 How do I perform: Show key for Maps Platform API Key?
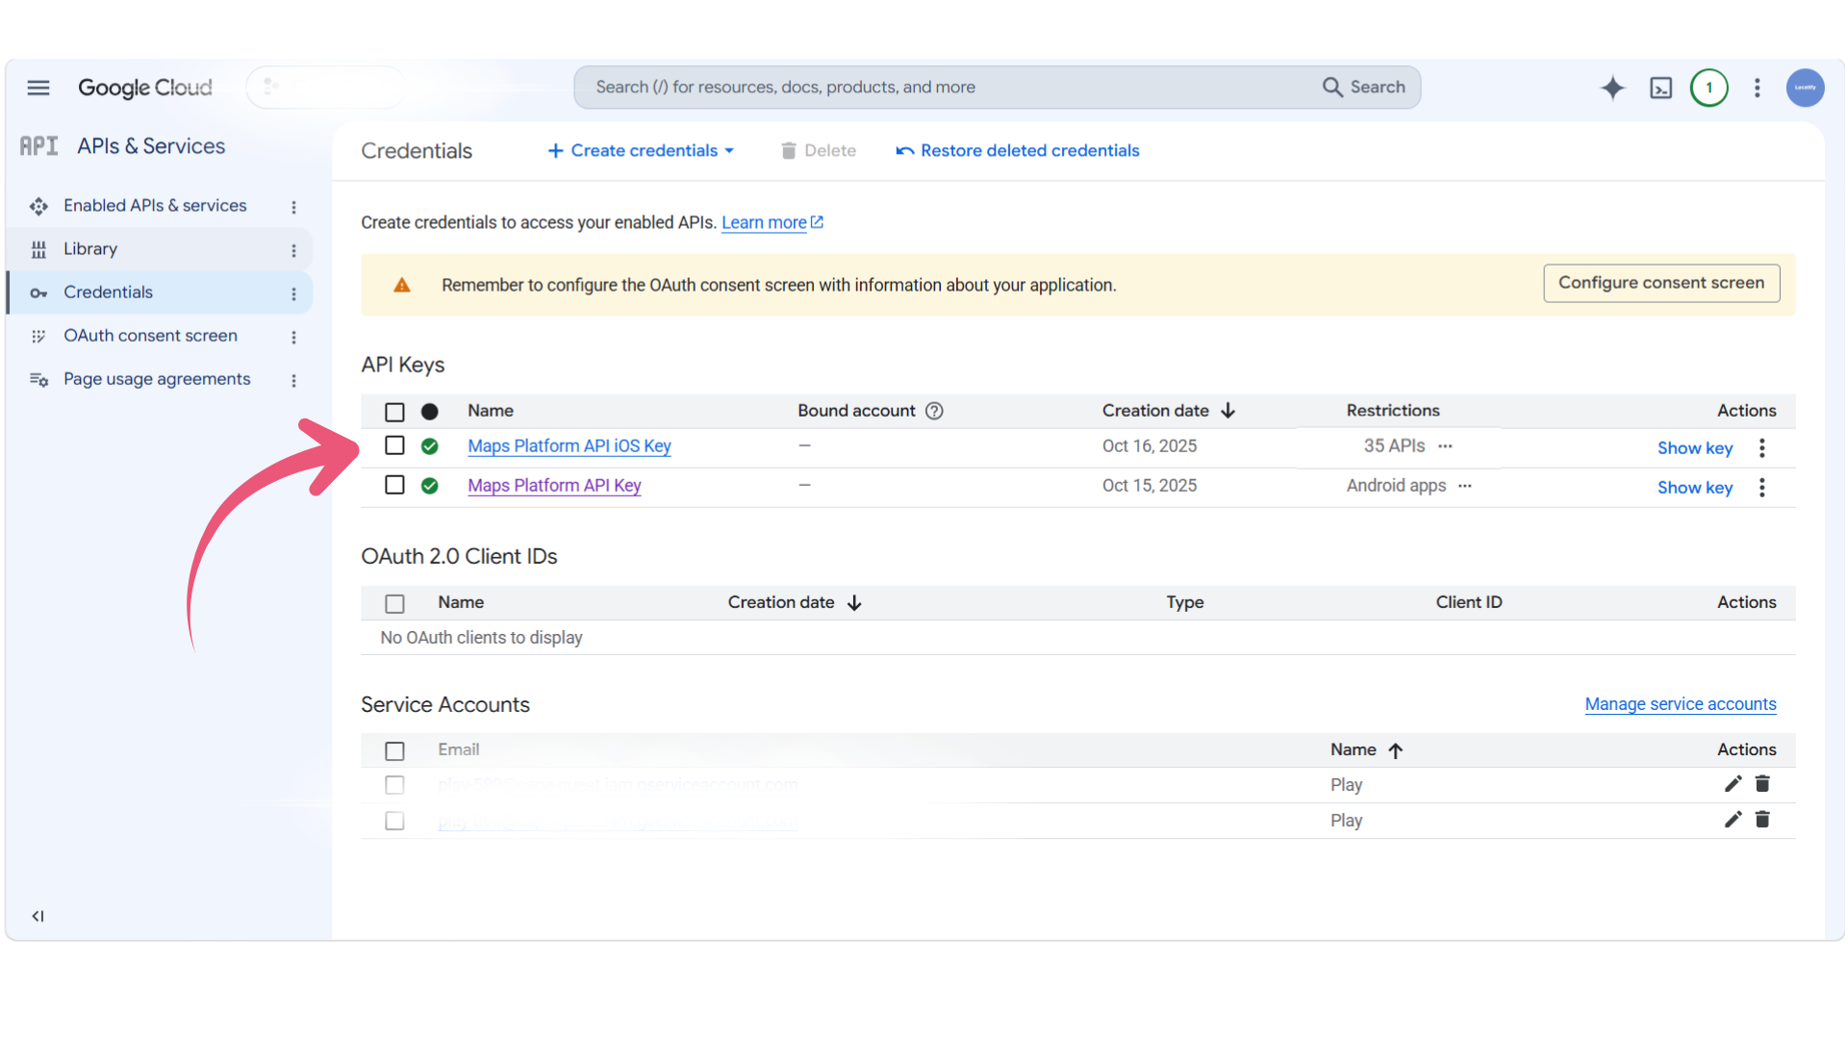pos(1694,487)
